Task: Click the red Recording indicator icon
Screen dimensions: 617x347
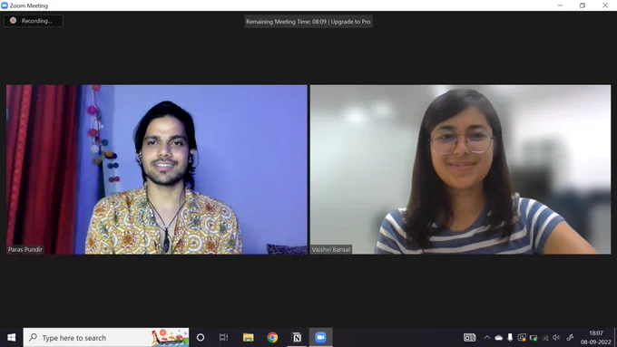Action: (x=13, y=21)
